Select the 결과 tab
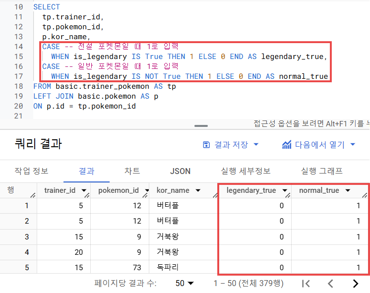The height and width of the screenshot is (293, 370). click(86, 171)
